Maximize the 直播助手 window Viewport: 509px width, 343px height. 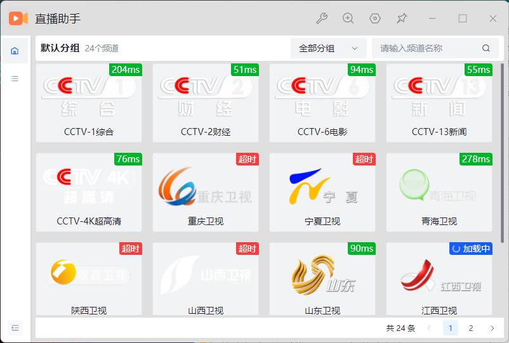point(463,18)
